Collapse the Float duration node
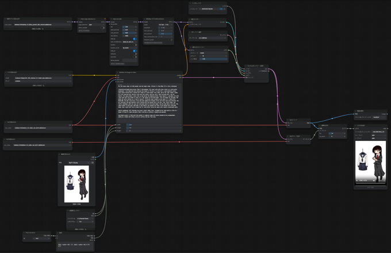This screenshot has height=253, width=391. click(24, 233)
